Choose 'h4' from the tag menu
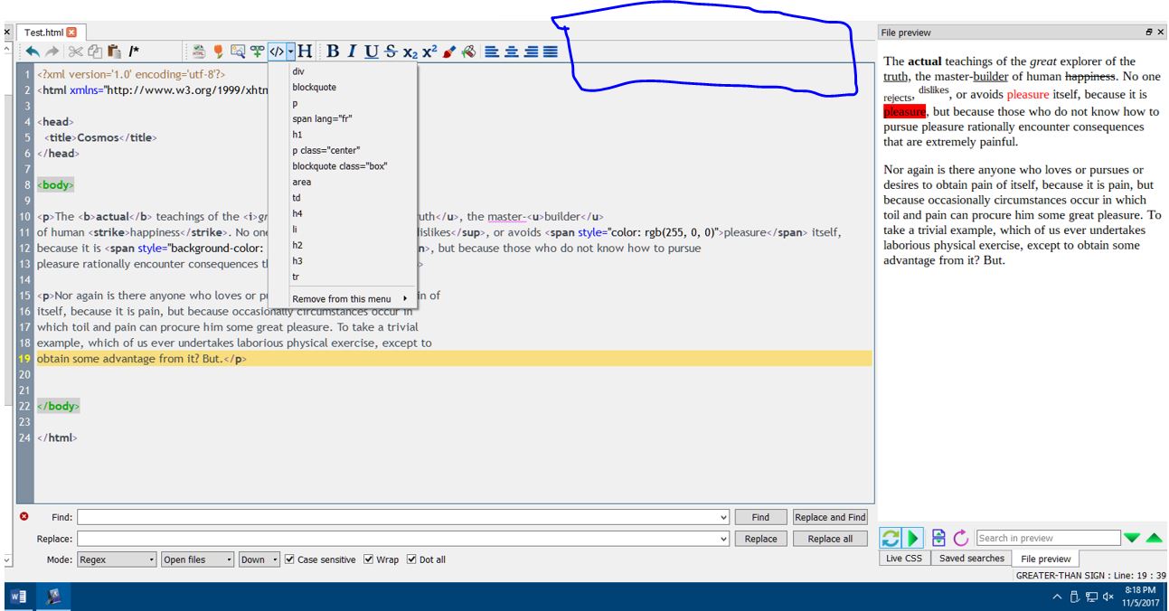Viewport: 1169px width, 611px height. pos(297,213)
